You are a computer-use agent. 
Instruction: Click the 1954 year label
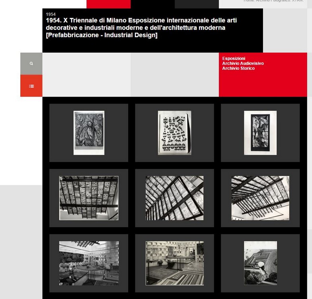coord(51,14)
